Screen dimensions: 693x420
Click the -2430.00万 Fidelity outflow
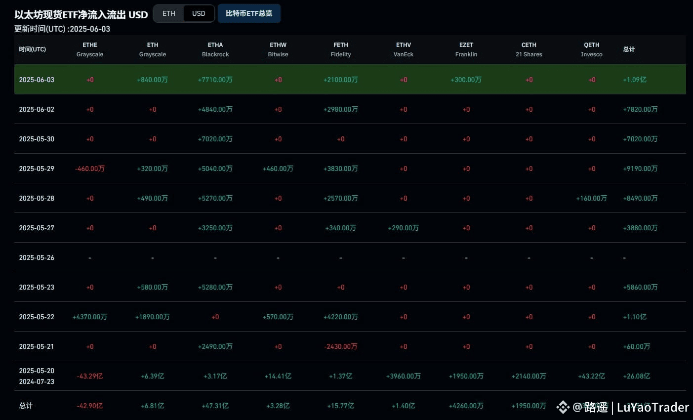point(341,346)
